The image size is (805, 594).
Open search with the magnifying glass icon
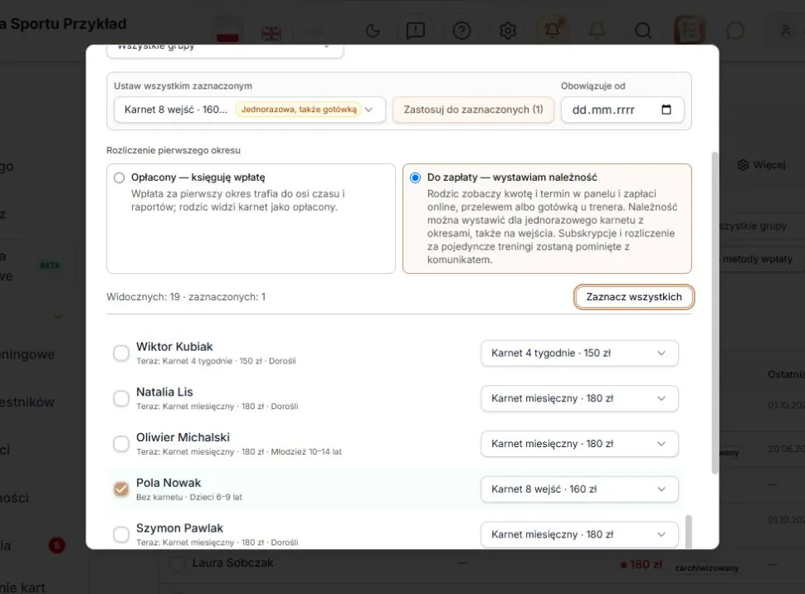pyautogui.click(x=643, y=31)
